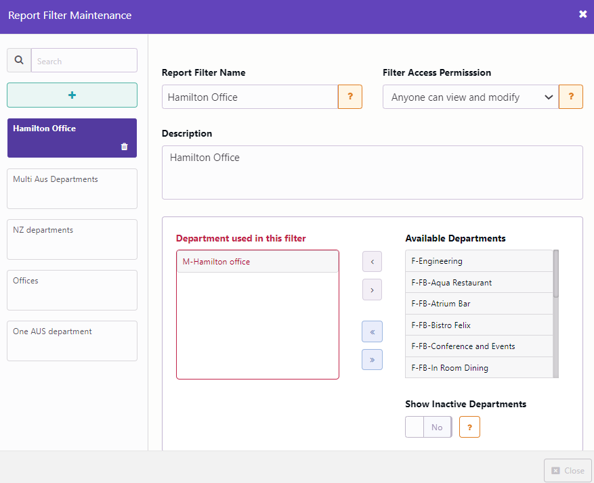Select F-FB-In Room Dining department
The image size is (594, 483).
click(479, 367)
